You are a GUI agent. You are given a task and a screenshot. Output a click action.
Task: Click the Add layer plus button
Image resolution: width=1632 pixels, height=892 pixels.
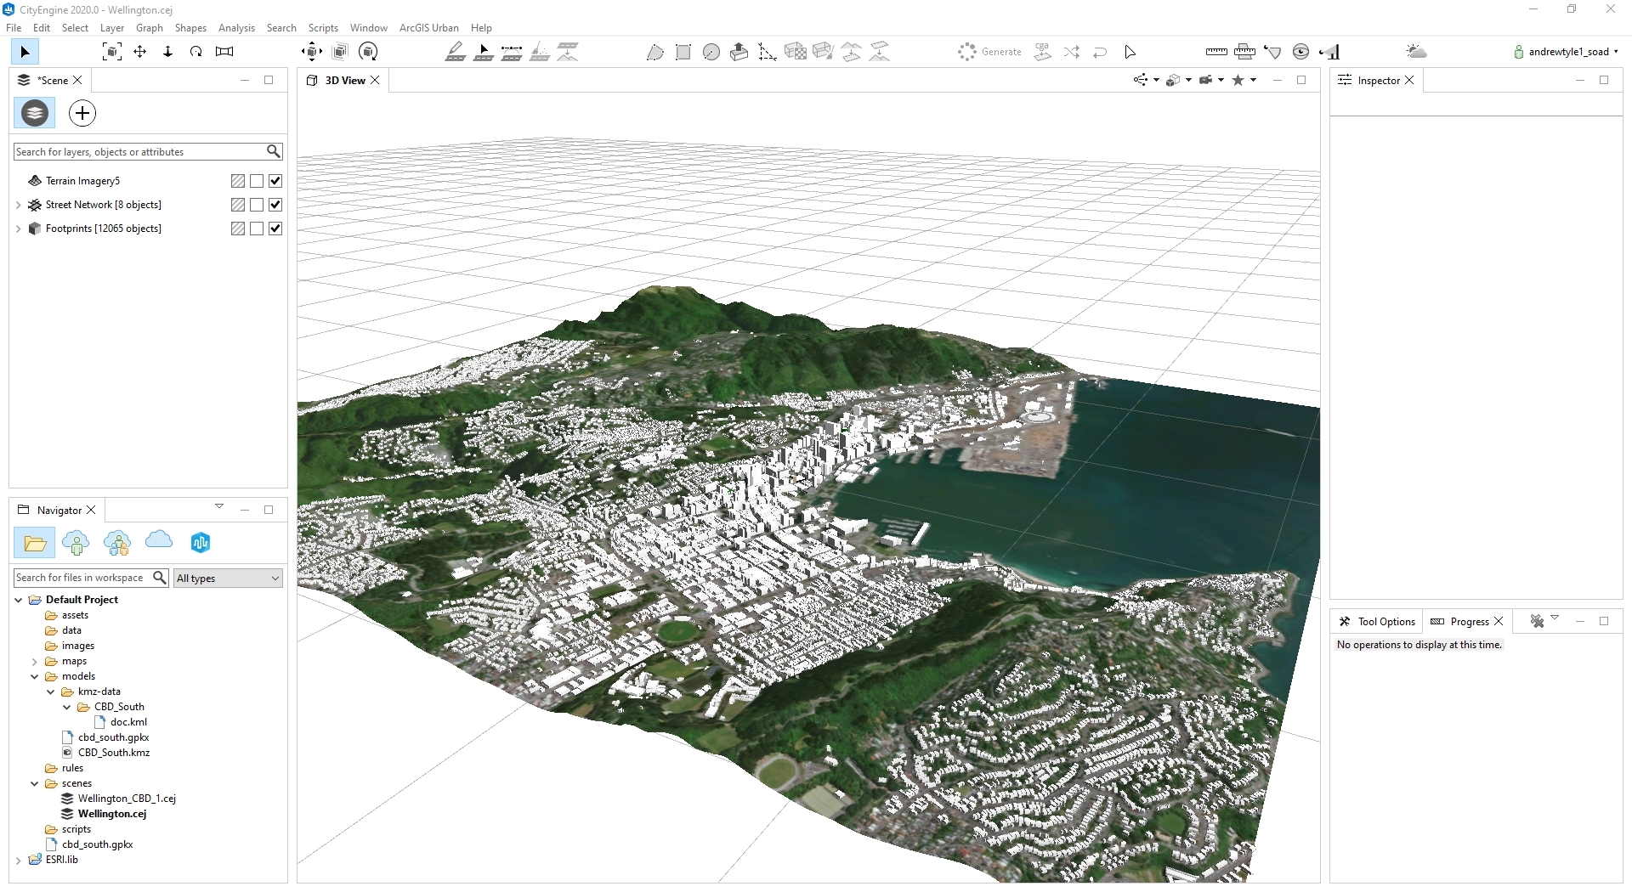pyautogui.click(x=82, y=113)
